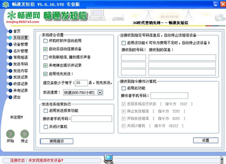Image resolution: width=226 pixels, height=164 pixels.
Task: Toggle 停止发送短信 TZFS command checkbox
Action: [123, 111]
